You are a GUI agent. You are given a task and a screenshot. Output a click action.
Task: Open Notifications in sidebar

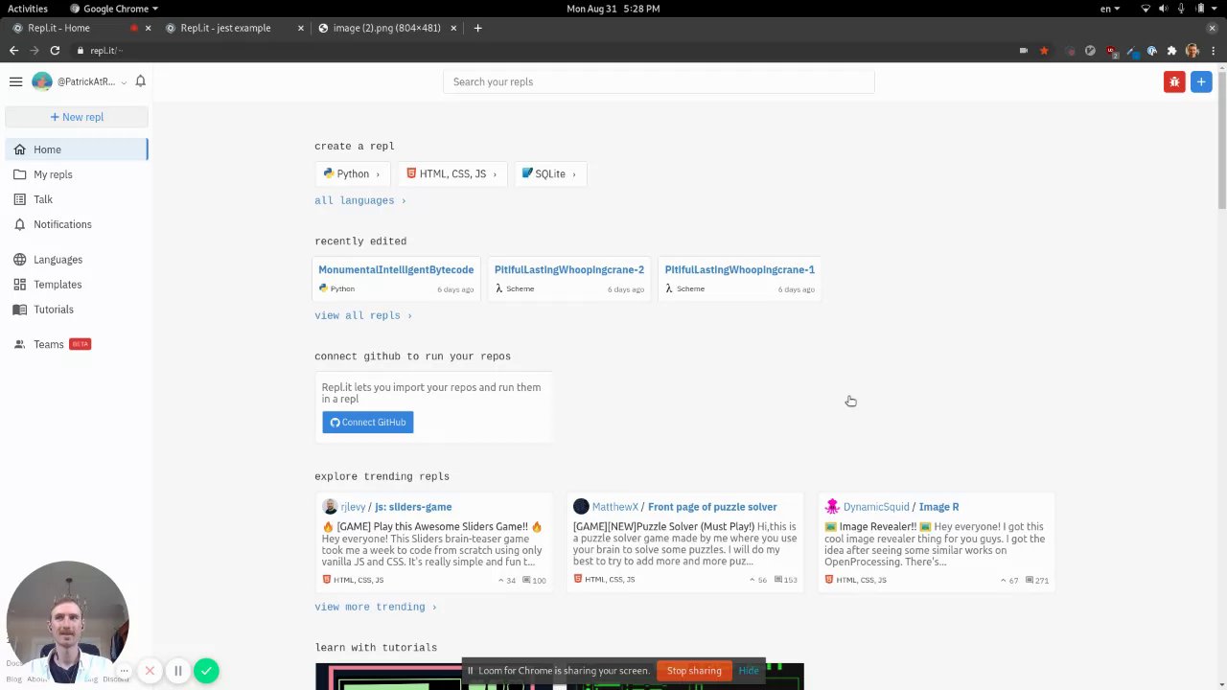click(77, 224)
